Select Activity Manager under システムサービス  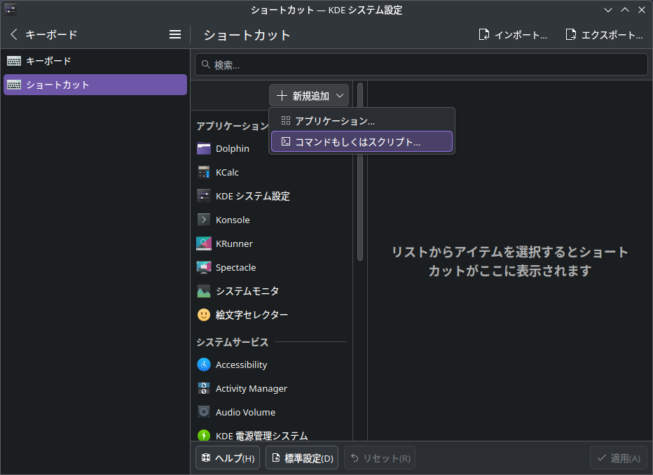coord(272,388)
